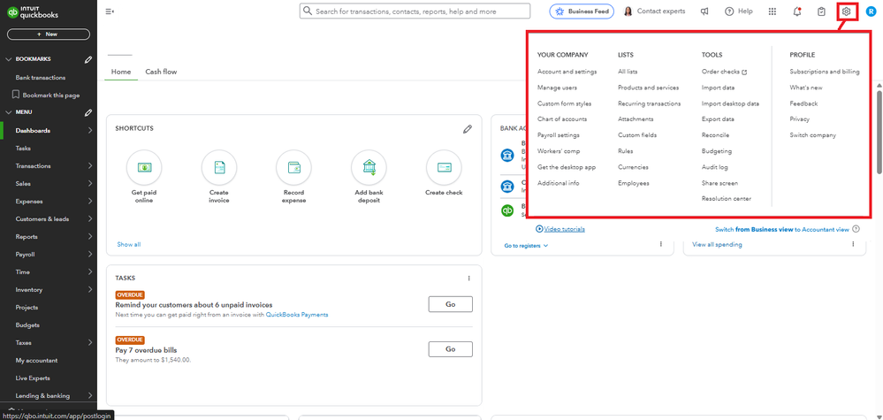Choose Reconcile under Tools
Screen dimensions: 883x420
[x=715, y=135]
